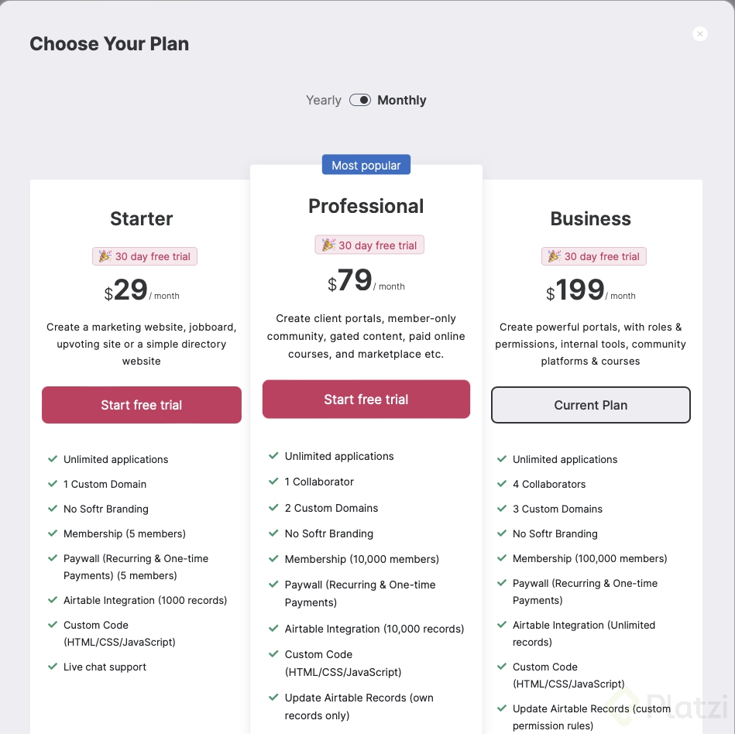
Task: Start free trial for Starter plan
Action: (142, 405)
